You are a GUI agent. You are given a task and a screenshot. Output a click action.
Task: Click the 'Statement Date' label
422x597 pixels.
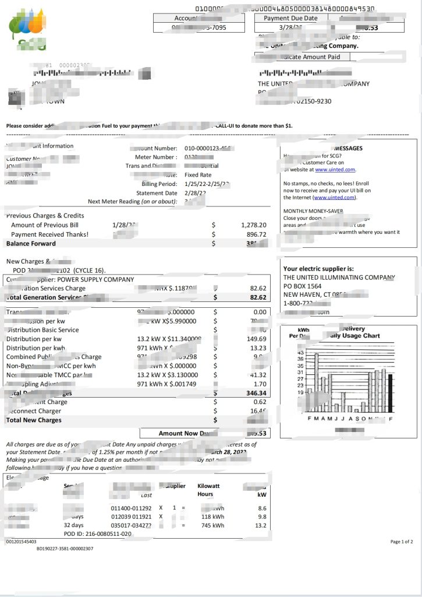pyautogui.click(x=157, y=193)
